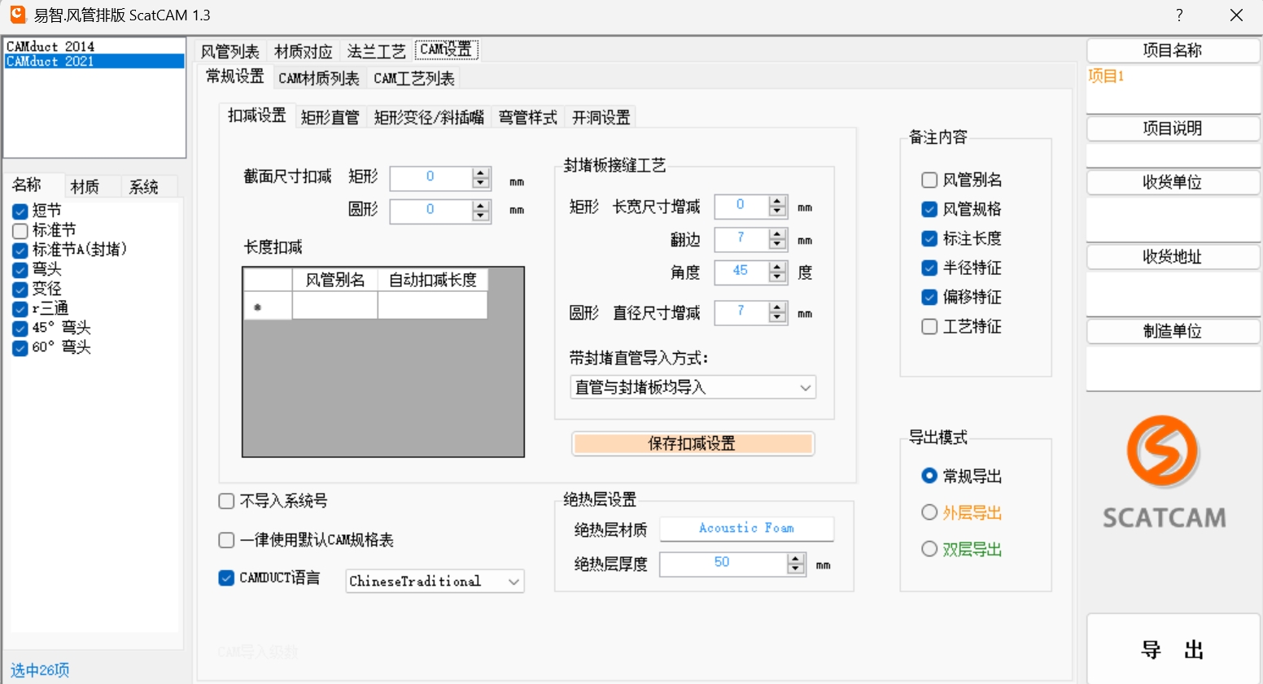Click the ScatCAM app icon in title bar
This screenshot has width=1263, height=684.
coord(17,15)
